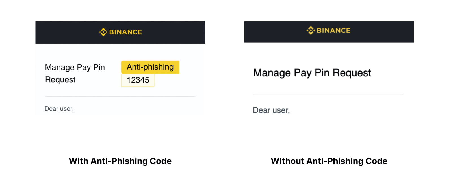Click the word 'Request' in left email

[60, 80]
